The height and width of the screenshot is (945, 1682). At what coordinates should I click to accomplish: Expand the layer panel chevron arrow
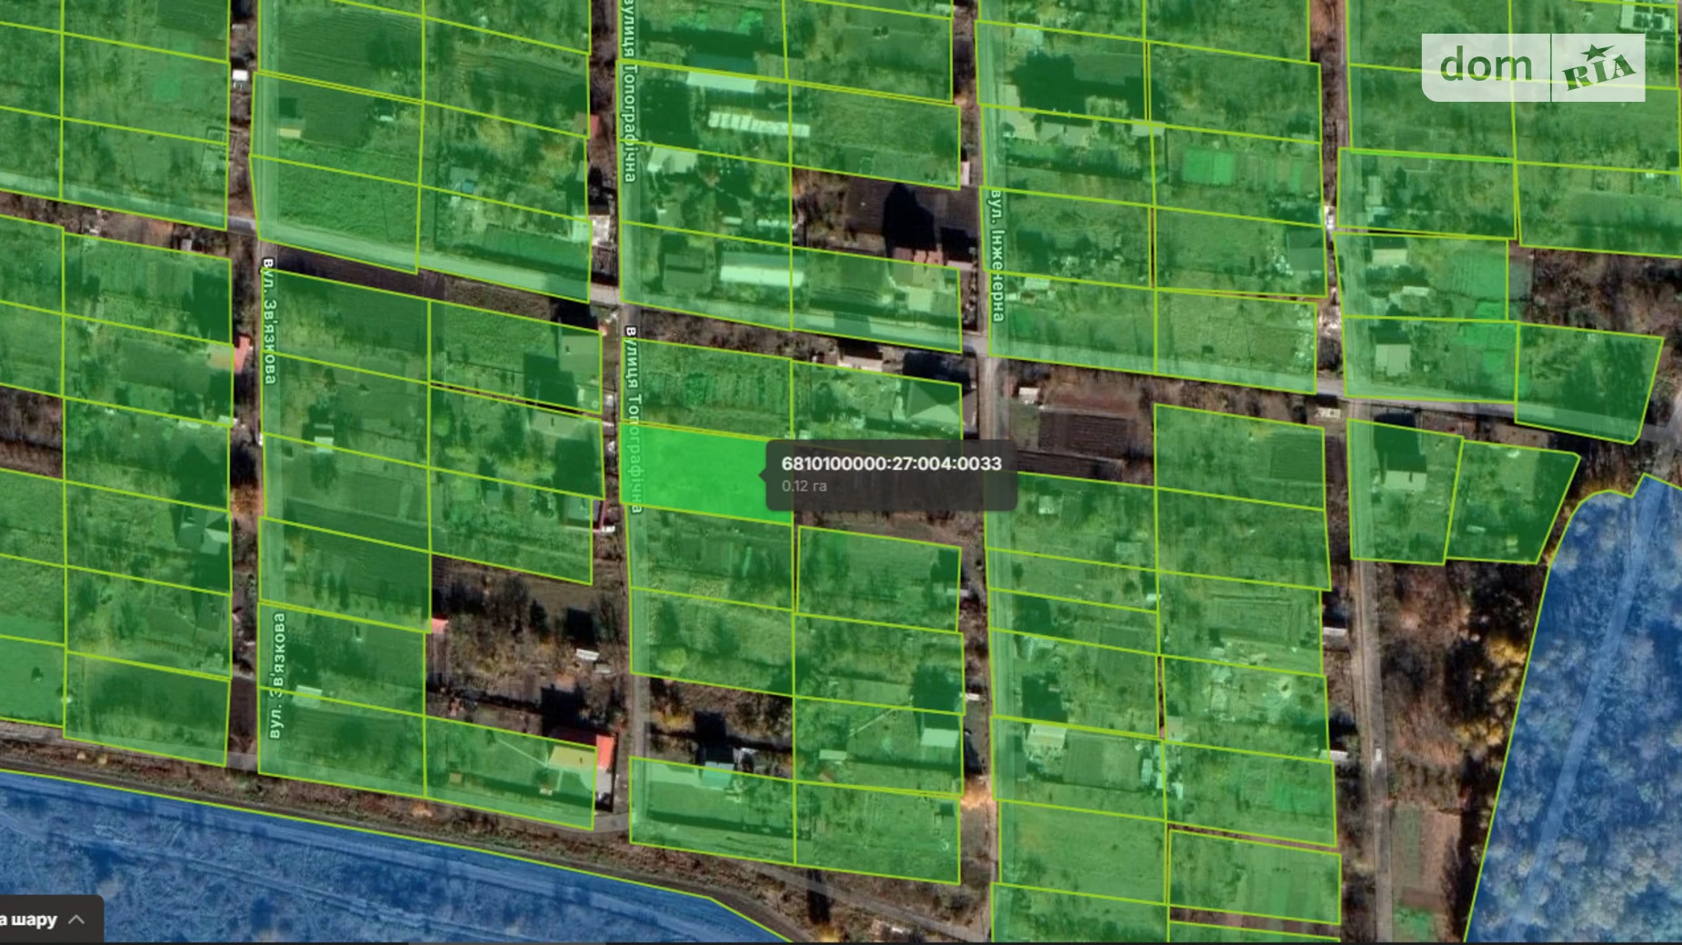[77, 920]
